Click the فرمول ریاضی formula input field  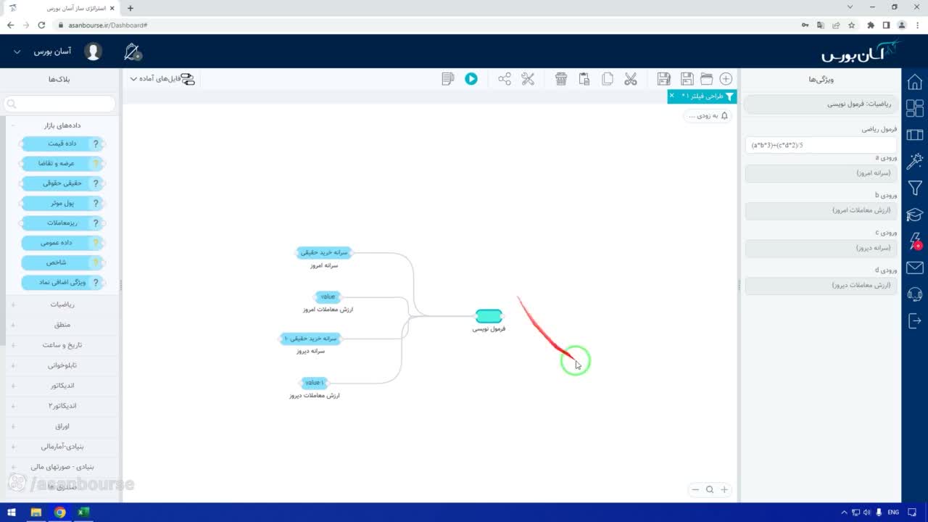pyautogui.click(x=821, y=145)
